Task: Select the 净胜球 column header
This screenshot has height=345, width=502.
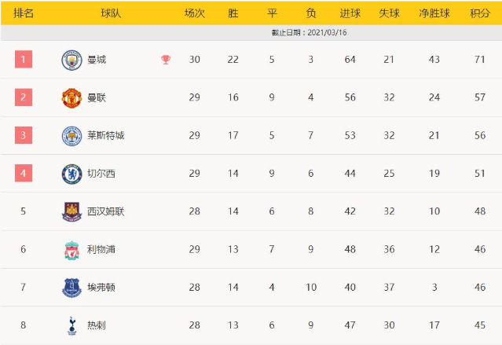Action: tap(434, 13)
